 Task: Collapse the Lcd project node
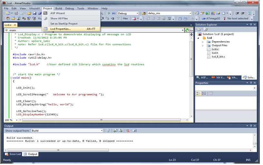(x=198, y=38)
